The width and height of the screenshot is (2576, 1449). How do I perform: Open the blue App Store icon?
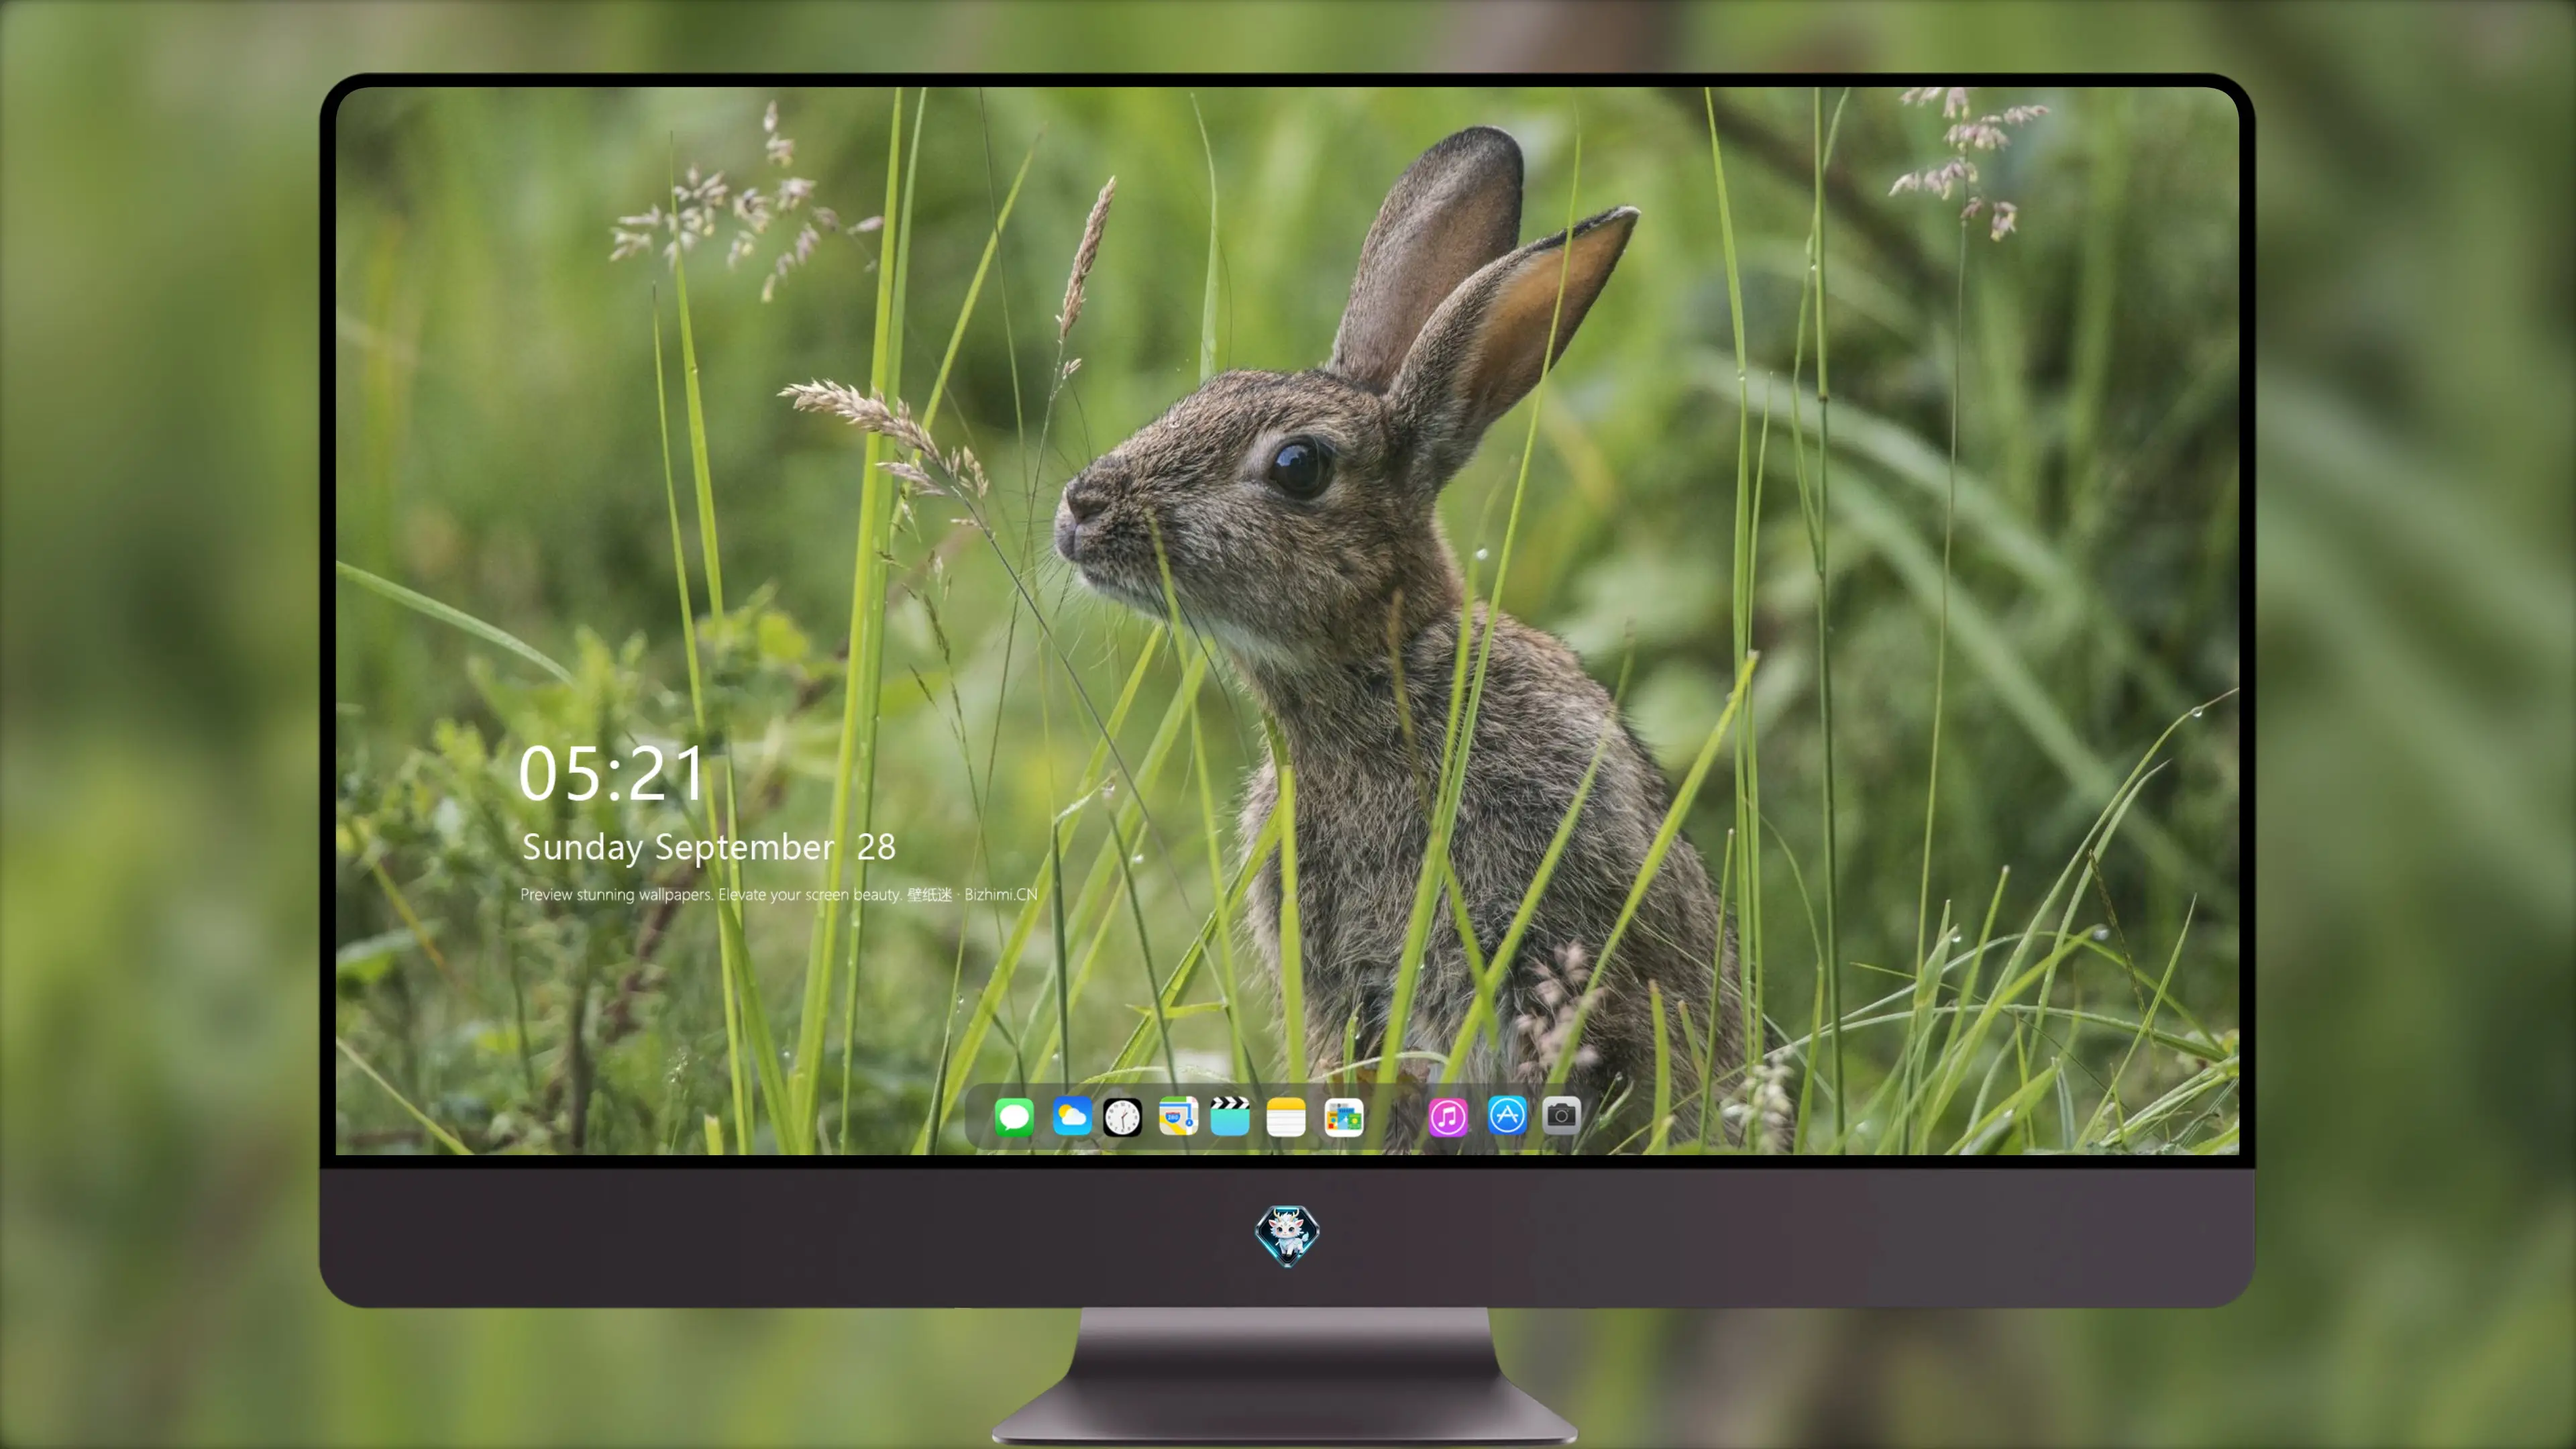(1507, 1115)
